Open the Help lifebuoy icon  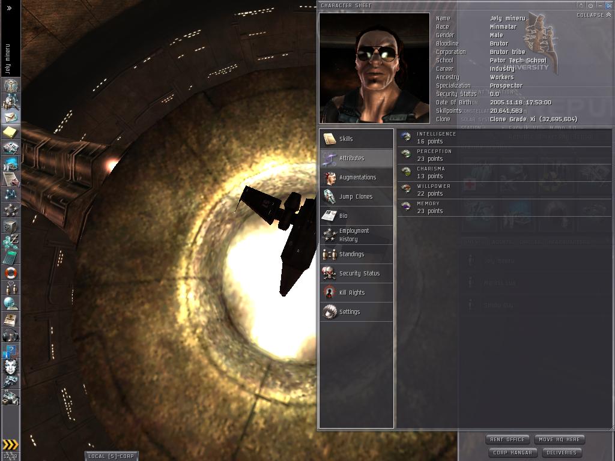11,273
